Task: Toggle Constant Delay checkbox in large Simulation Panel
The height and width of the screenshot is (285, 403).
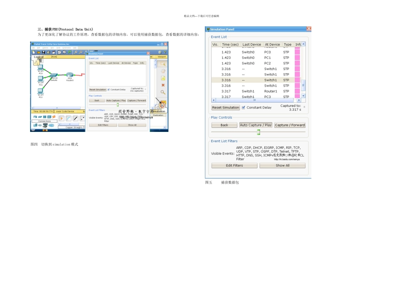Action: click(243, 107)
